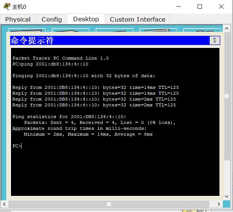Click the 主机0 window title text
Image resolution: width=233 pixels, height=212 pixels.
tap(19, 7)
